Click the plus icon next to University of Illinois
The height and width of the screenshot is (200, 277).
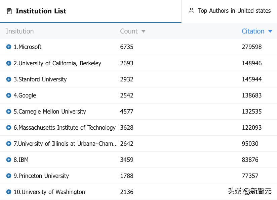pyautogui.click(x=9, y=143)
